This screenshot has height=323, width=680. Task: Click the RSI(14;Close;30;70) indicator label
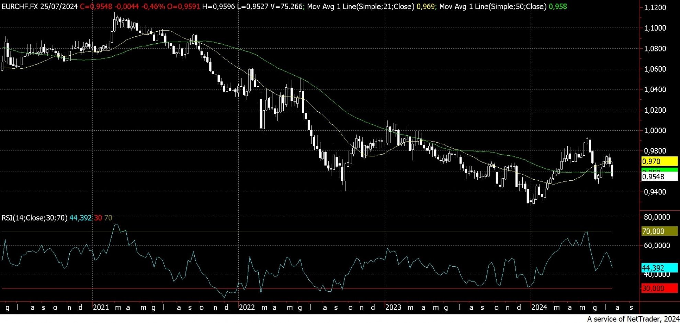[34, 218]
